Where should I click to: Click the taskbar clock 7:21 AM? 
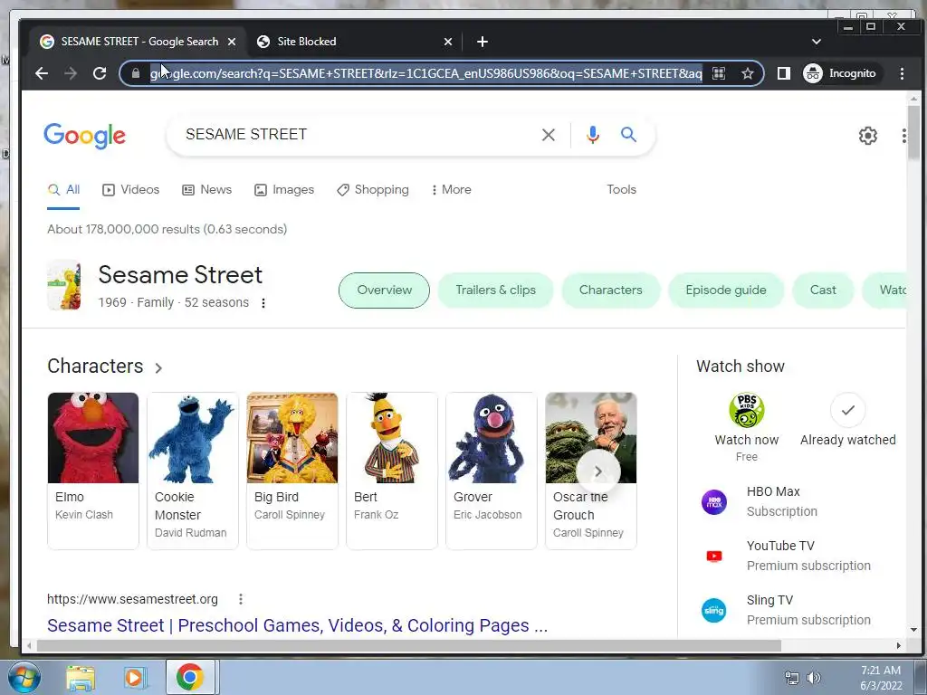(881, 671)
